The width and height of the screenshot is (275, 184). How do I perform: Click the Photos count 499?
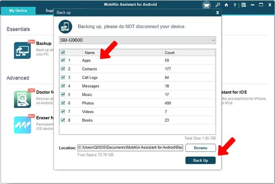point(168,103)
